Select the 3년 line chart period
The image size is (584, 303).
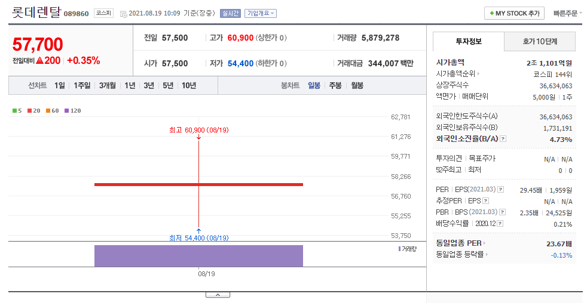pyautogui.click(x=149, y=85)
